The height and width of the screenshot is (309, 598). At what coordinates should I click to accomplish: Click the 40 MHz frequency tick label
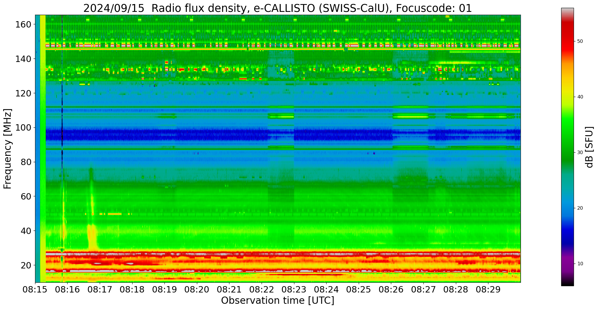click(x=26, y=231)
